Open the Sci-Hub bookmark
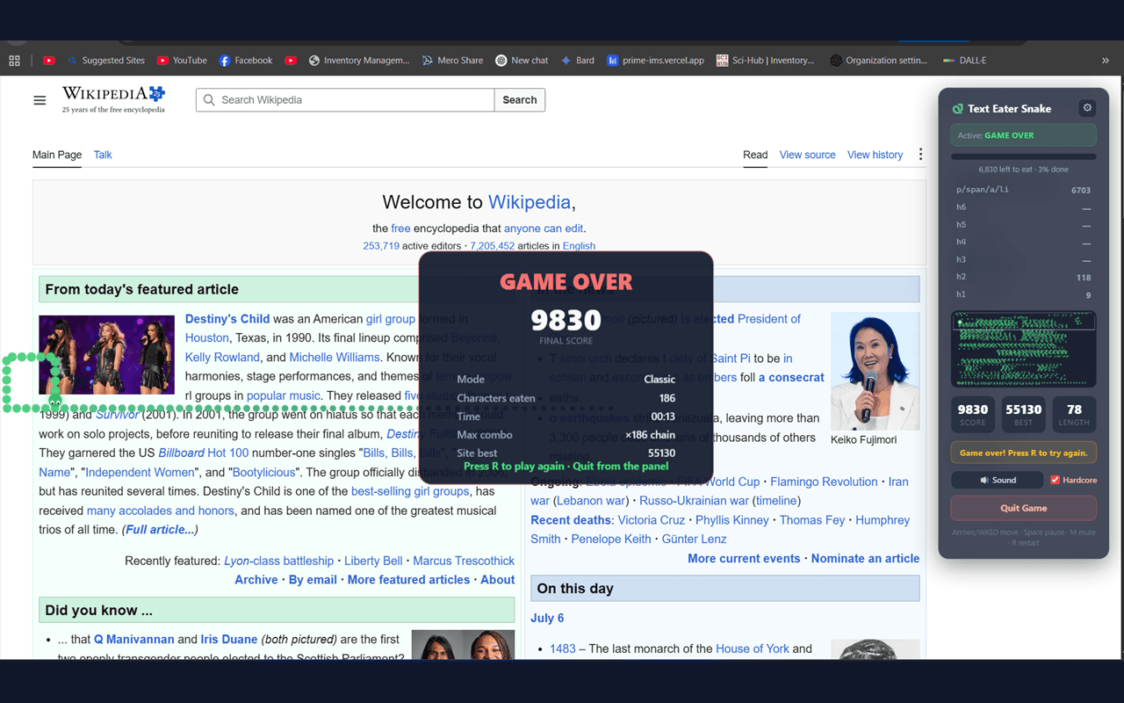Viewport: 1124px width, 703px height. click(766, 61)
